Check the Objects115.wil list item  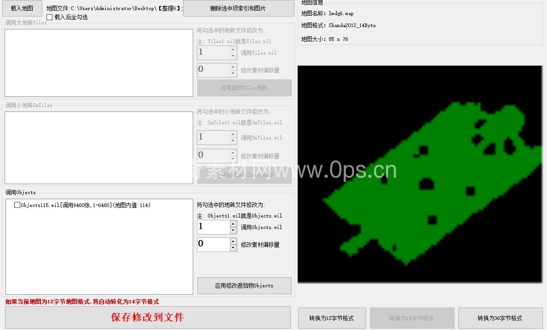(17, 205)
